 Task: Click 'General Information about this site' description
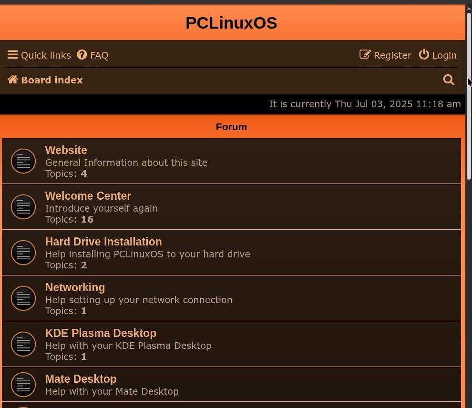coord(126,163)
